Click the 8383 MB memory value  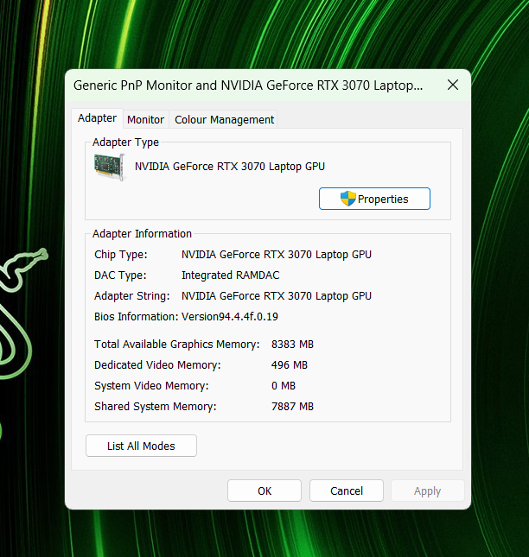(292, 344)
